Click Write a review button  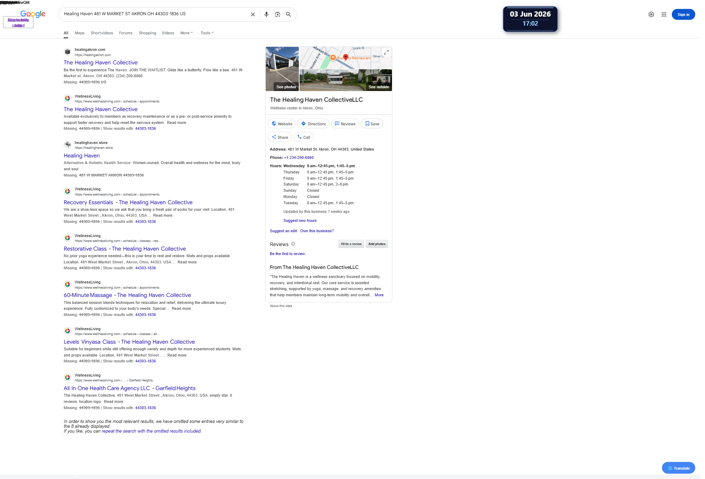point(351,244)
